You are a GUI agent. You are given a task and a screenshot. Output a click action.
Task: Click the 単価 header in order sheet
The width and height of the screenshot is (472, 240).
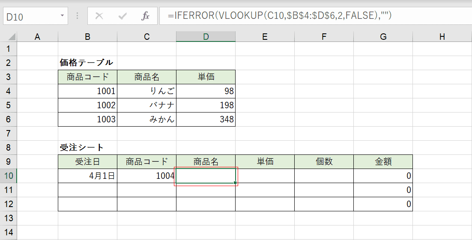point(265,162)
